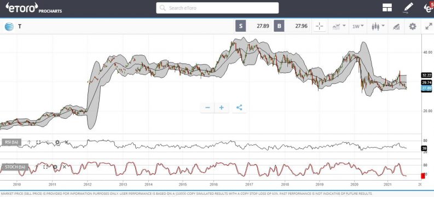
Task: Click the 2016 time axis label
Action: click(x=213, y=184)
